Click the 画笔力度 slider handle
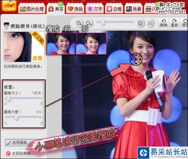The image size is (188, 159). click(17, 118)
